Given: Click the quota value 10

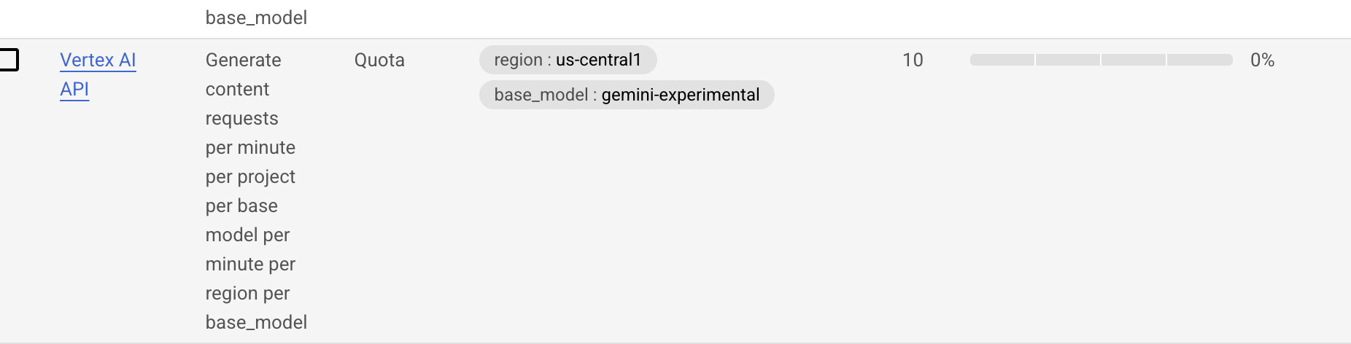Looking at the screenshot, I should click(913, 60).
